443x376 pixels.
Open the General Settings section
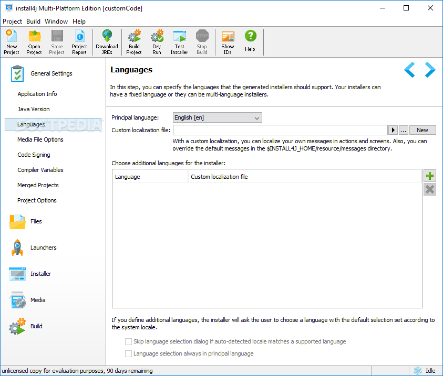[x=42, y=73]
